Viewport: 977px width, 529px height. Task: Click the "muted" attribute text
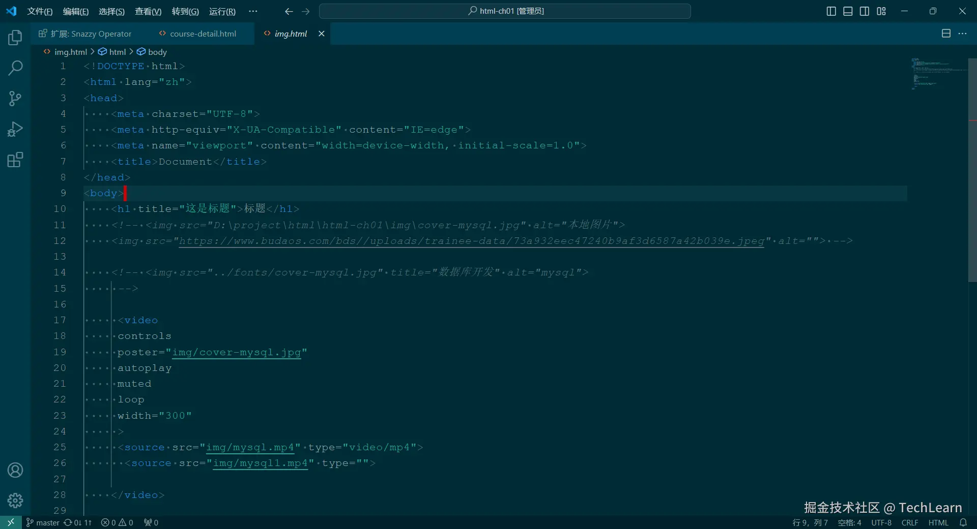pyautogui.click(x=134, y=384)
